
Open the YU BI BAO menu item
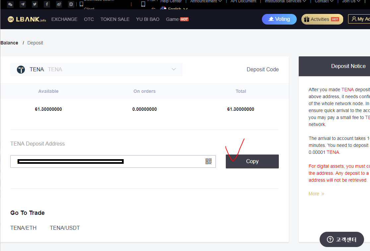tap(148, 19)
